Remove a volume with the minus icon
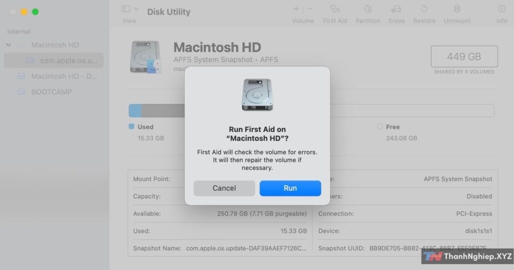This screenshot has height=270, width=514. click(x=310, y=9)
